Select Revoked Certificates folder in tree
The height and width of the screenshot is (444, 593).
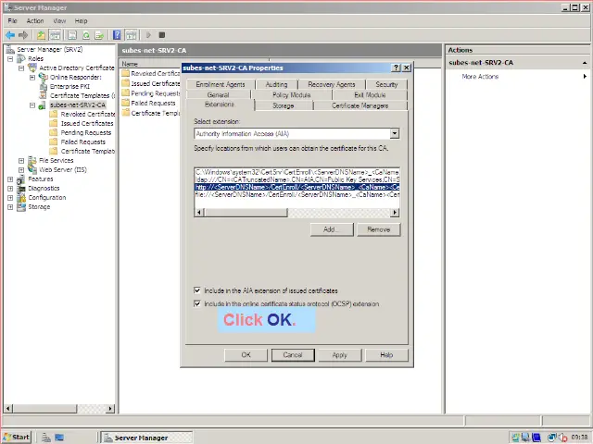pos(86,114)
